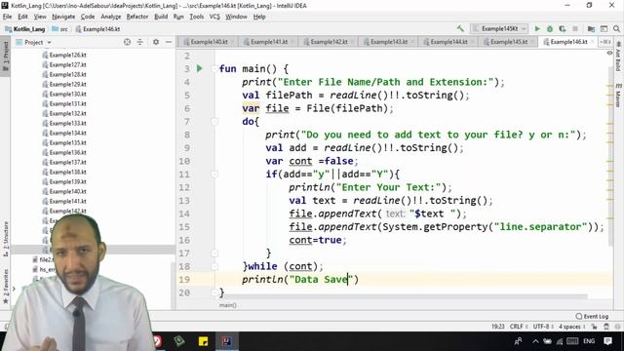Close the Example146.kt editor tab
624x351 pixels.
click(592, 42)
